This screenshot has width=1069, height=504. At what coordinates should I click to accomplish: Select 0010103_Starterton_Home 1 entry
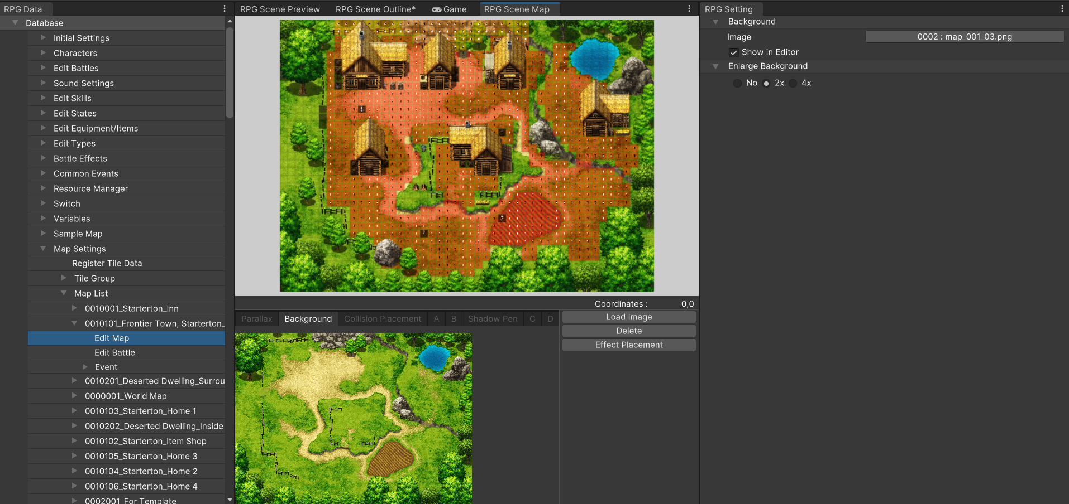pos(126,411)
